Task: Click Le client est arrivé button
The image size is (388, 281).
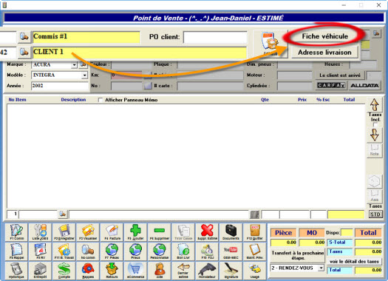Action: pyautogui.click(x=340, y=75)
